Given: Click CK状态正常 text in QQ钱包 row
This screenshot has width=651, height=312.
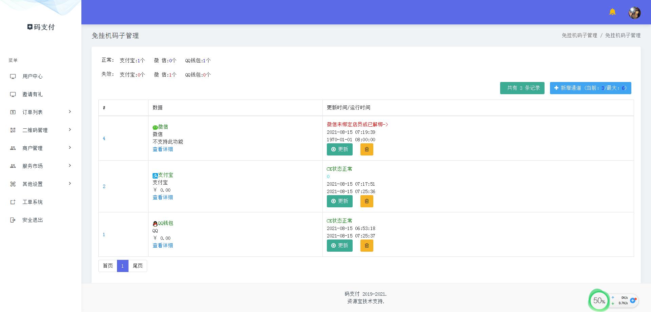Looking at the screenshot, I should [339, 221].
